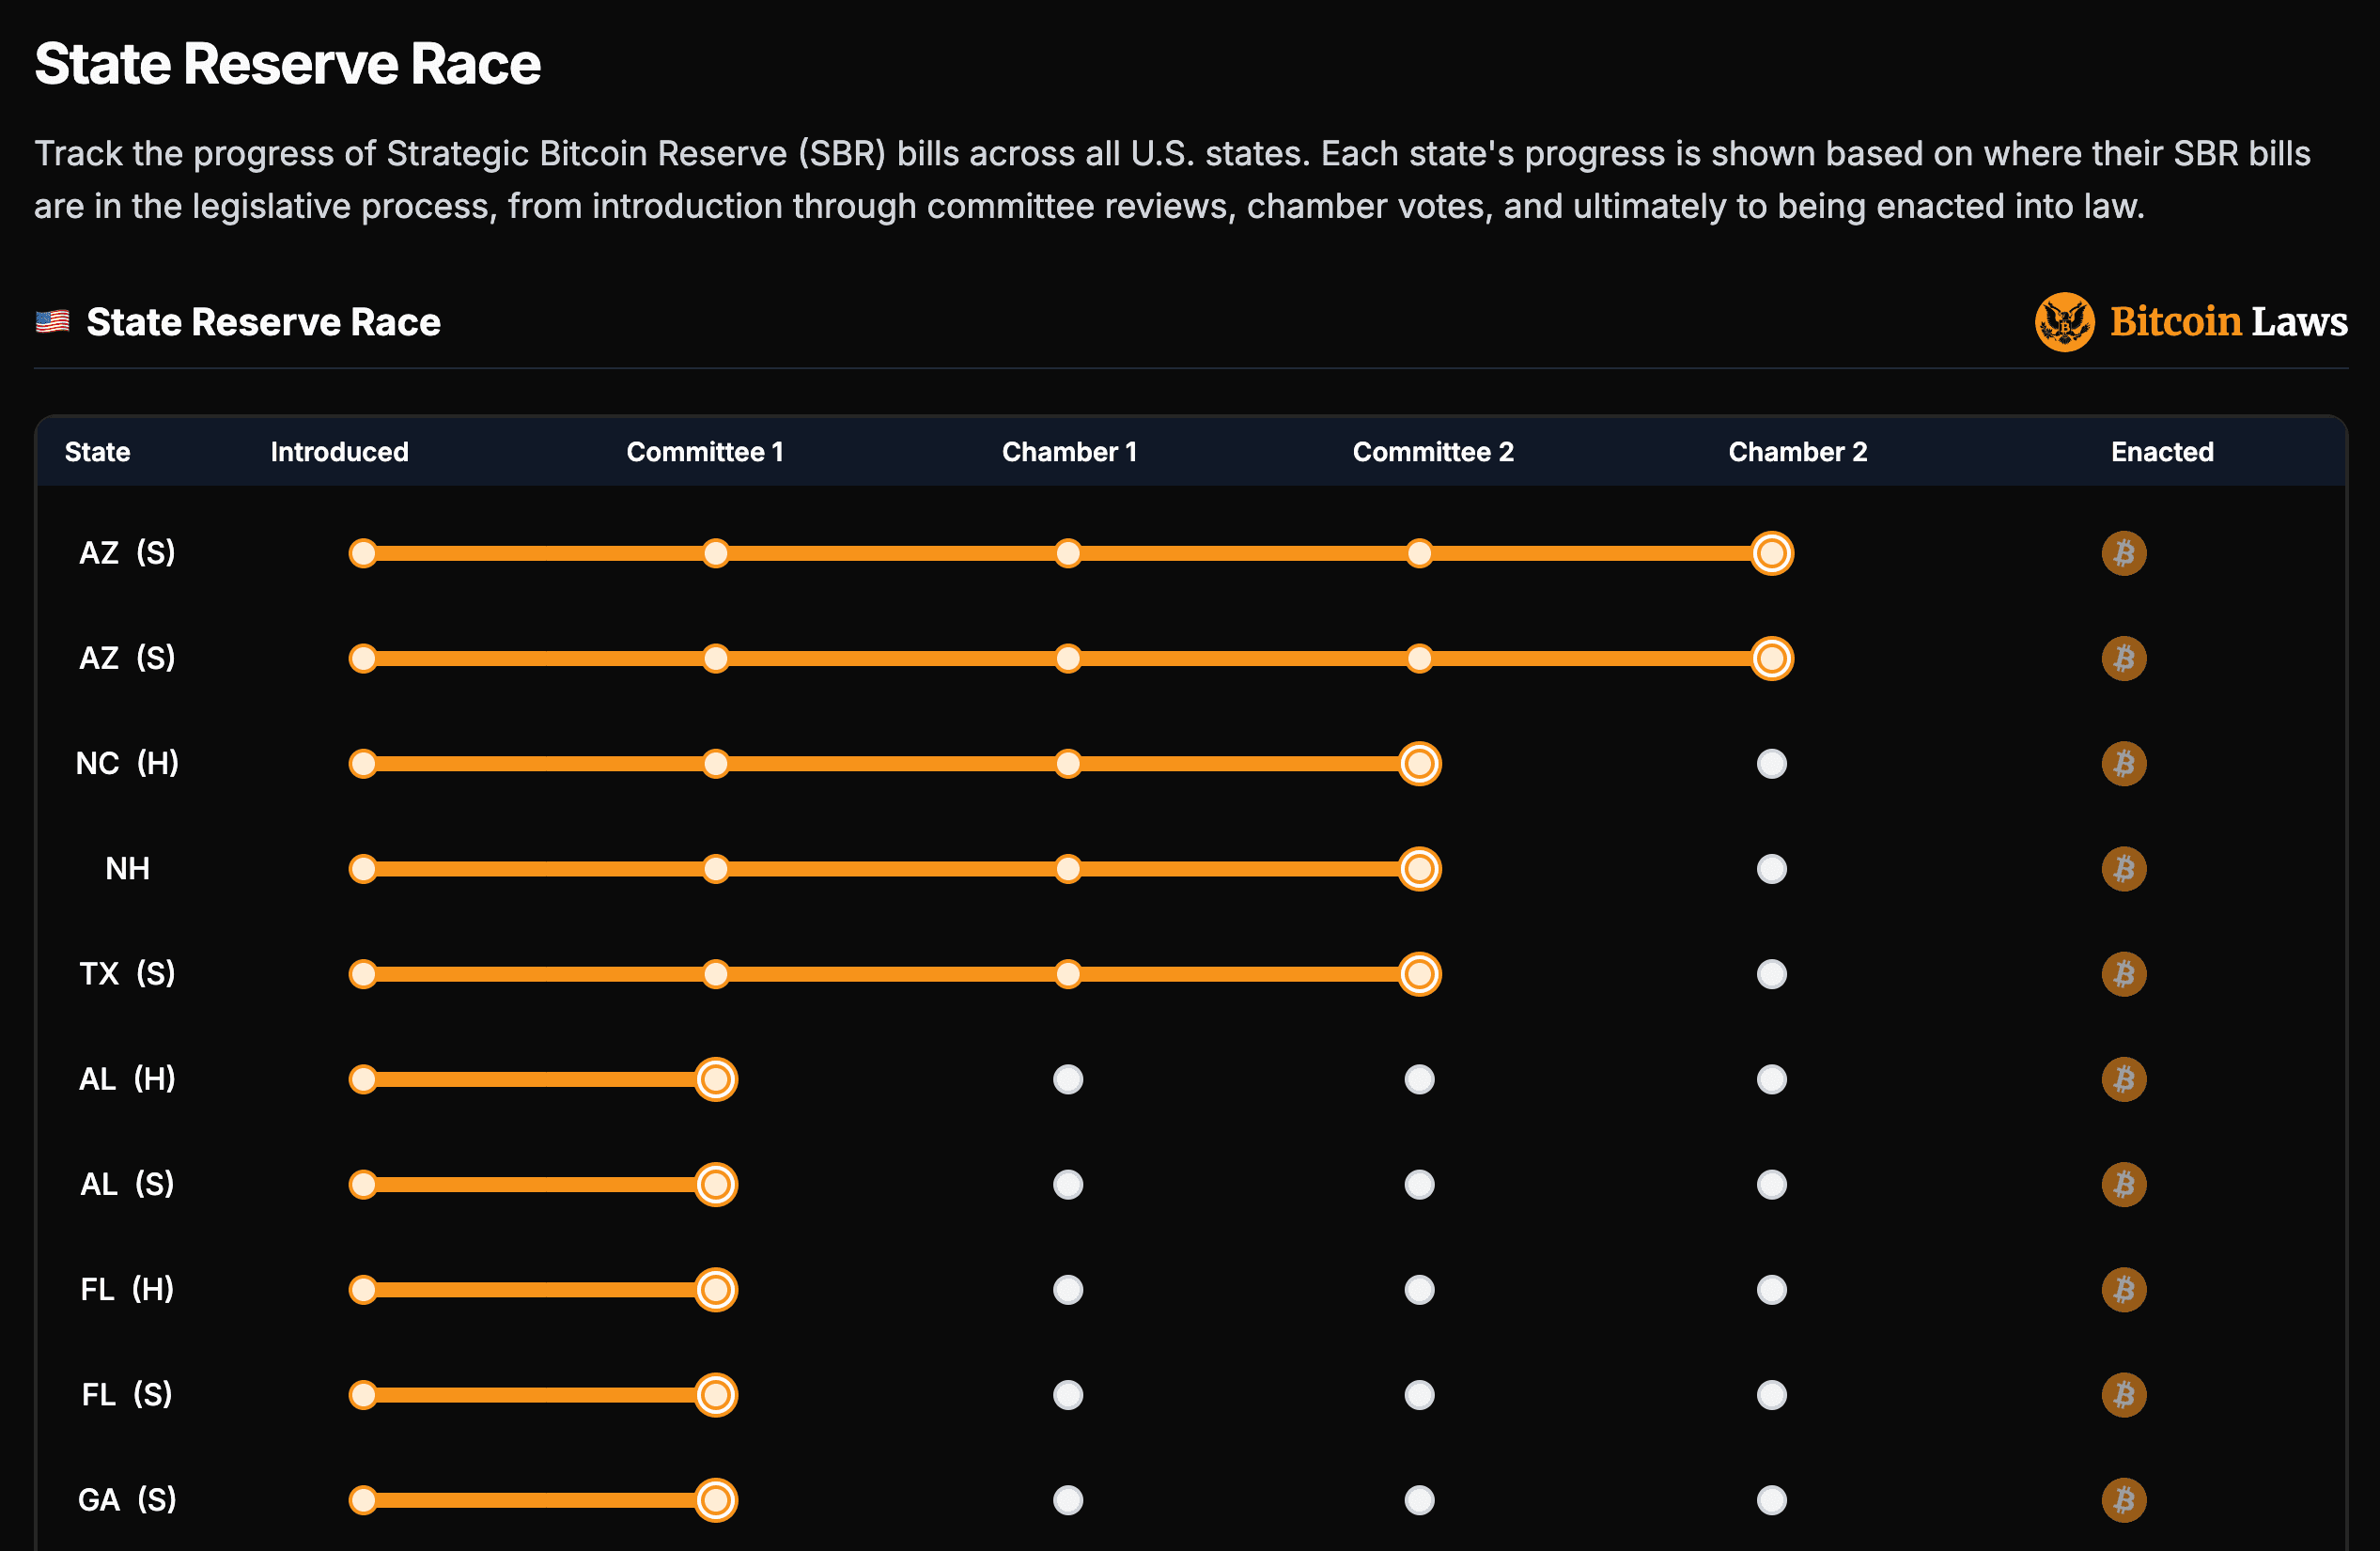Click the Committee 1 column header
Viewport: 2380px width, 1551px height.
705,452
